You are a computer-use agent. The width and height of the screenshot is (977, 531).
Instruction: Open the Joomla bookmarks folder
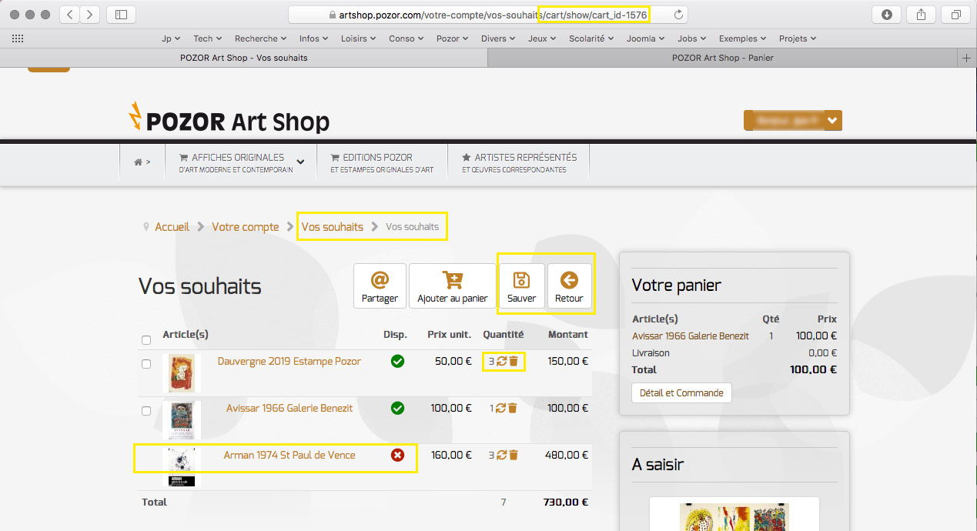[646, 38]
